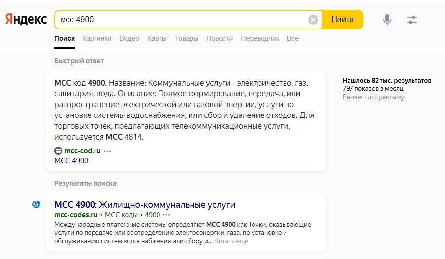Image resolution: width=445 pixels, height=259 pixels.
Task: Focus the search field containing мсс 4900
Action: [x=182, y=20]
